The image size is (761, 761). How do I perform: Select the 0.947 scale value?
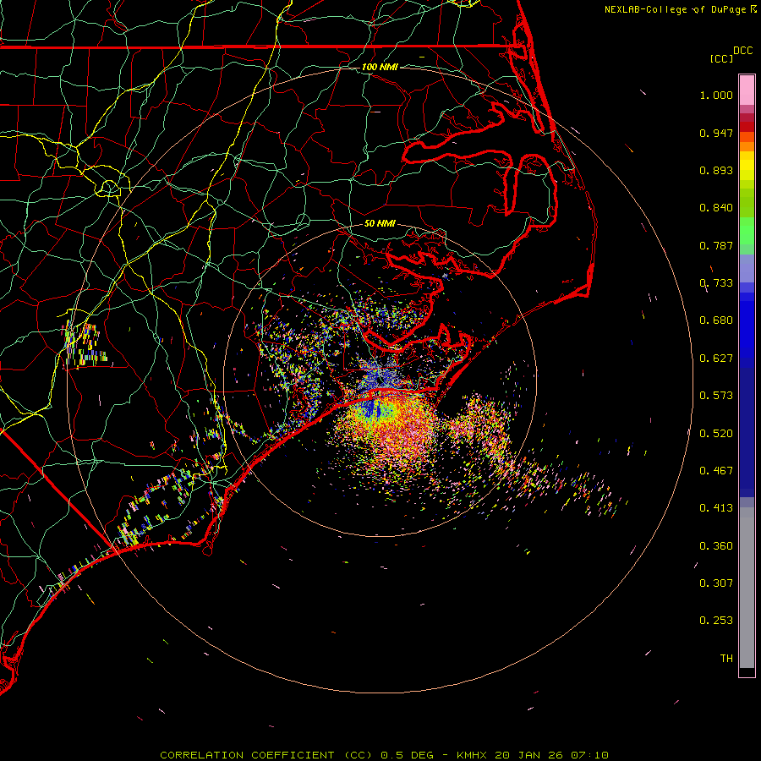(x=716, y=133)
